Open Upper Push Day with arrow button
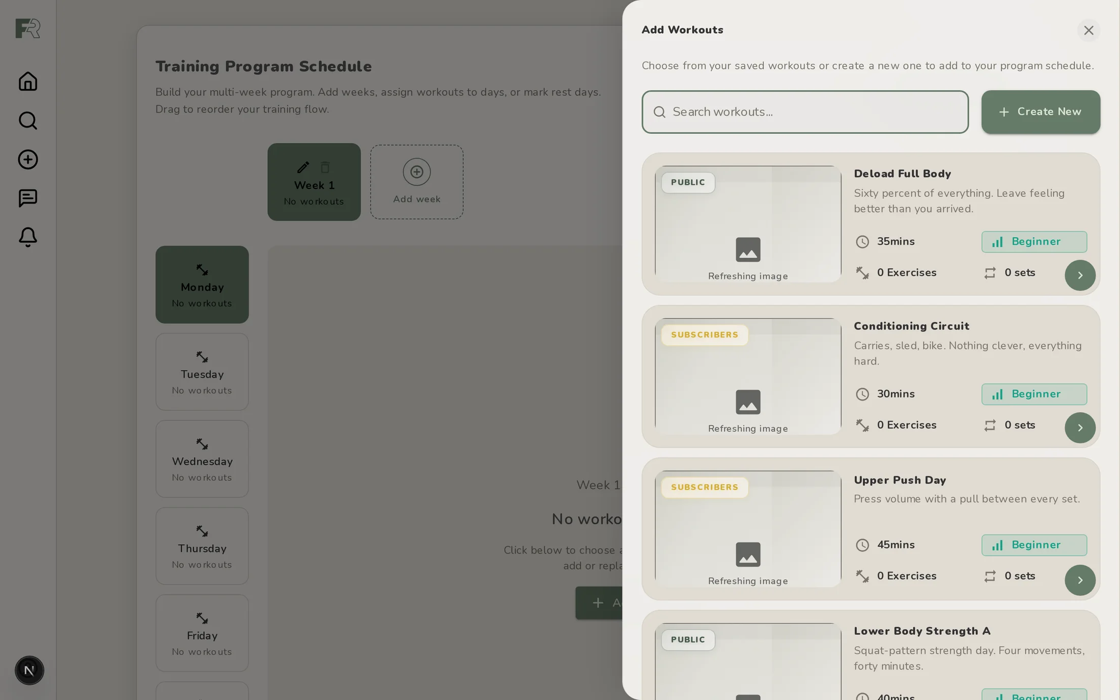This screenshot has width=1120, height=700. [1080, 580]
